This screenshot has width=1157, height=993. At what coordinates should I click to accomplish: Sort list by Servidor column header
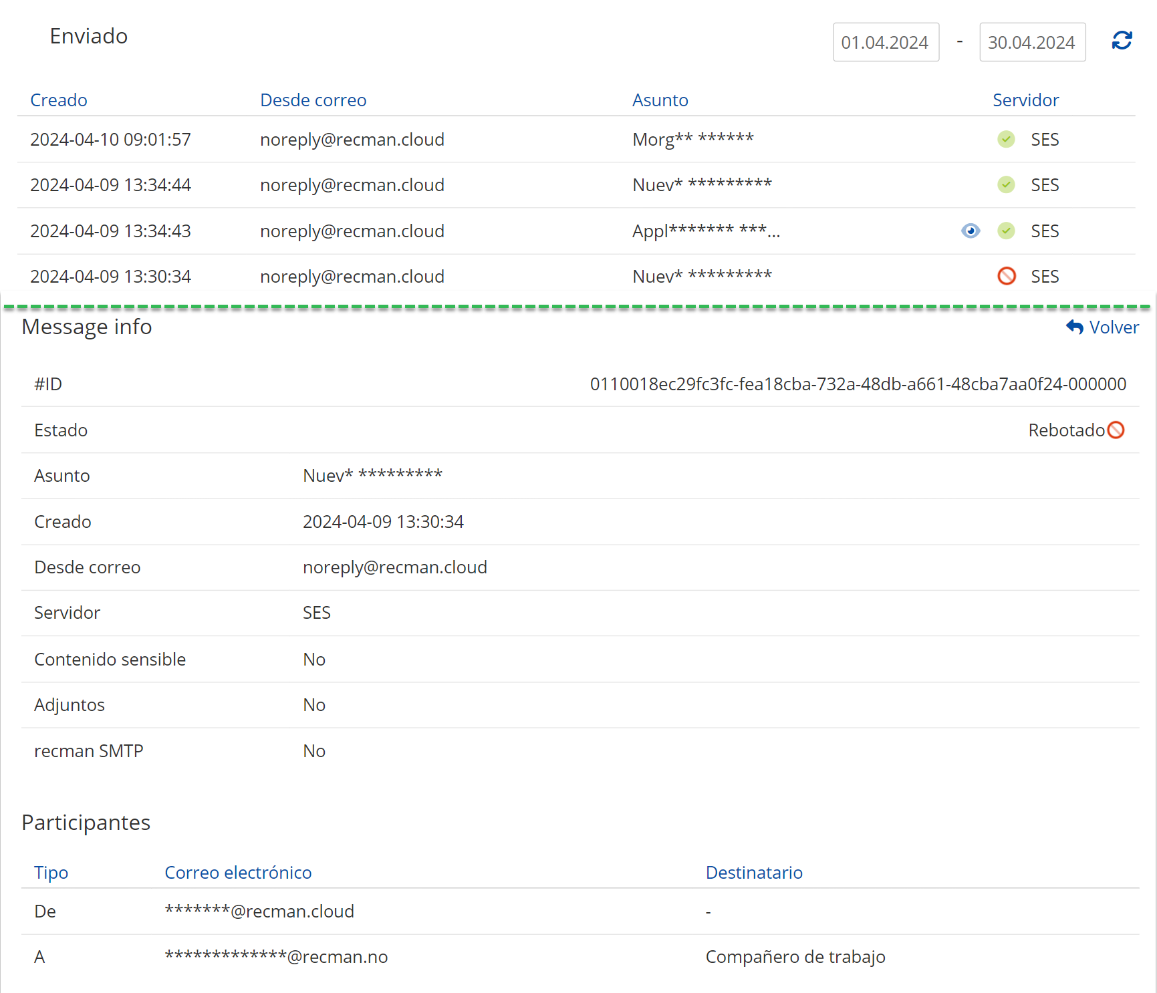point(1025,100)
